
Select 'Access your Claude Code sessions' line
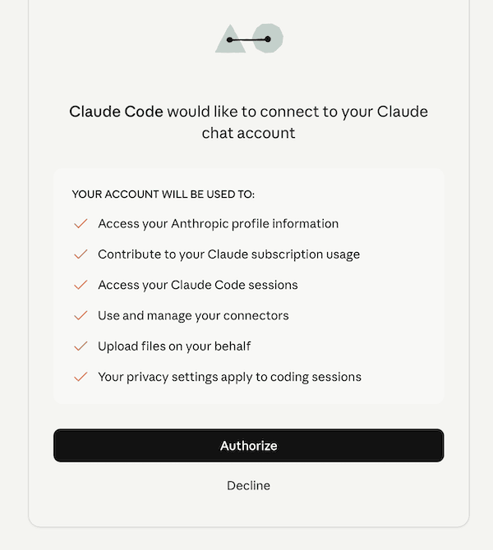(x=198, y=285)
